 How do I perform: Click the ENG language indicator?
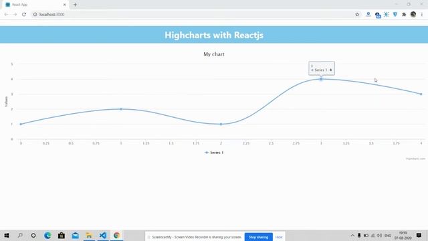tap(388, 235)
